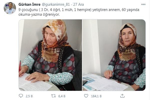Open Gürkan İmre's profile avatar
Viewport: 151px width, 100px height.
point(10,8)
